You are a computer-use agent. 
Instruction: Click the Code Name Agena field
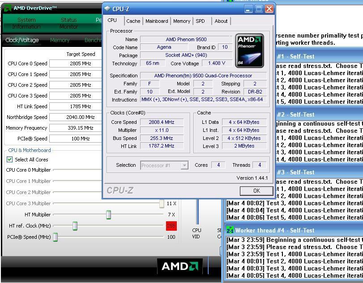pyautogui.click(x=164, y=47)
